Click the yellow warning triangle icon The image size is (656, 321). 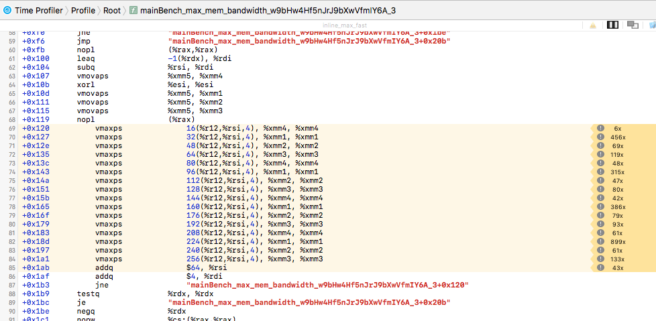[593, 25]
